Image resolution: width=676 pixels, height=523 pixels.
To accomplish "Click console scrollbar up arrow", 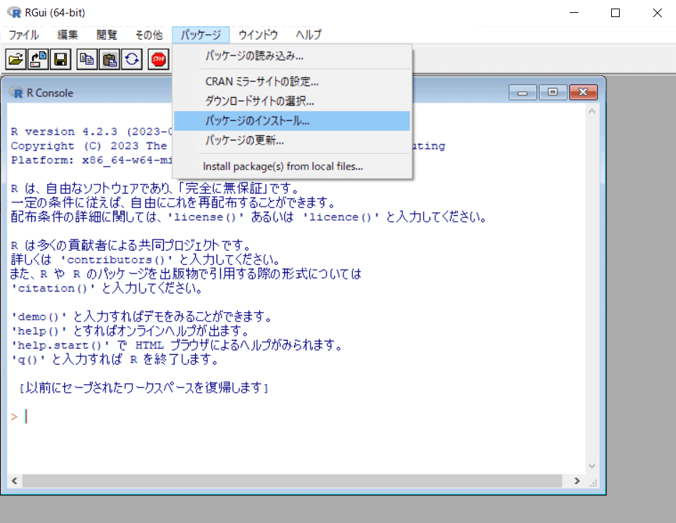I will (x=592, y=111).
